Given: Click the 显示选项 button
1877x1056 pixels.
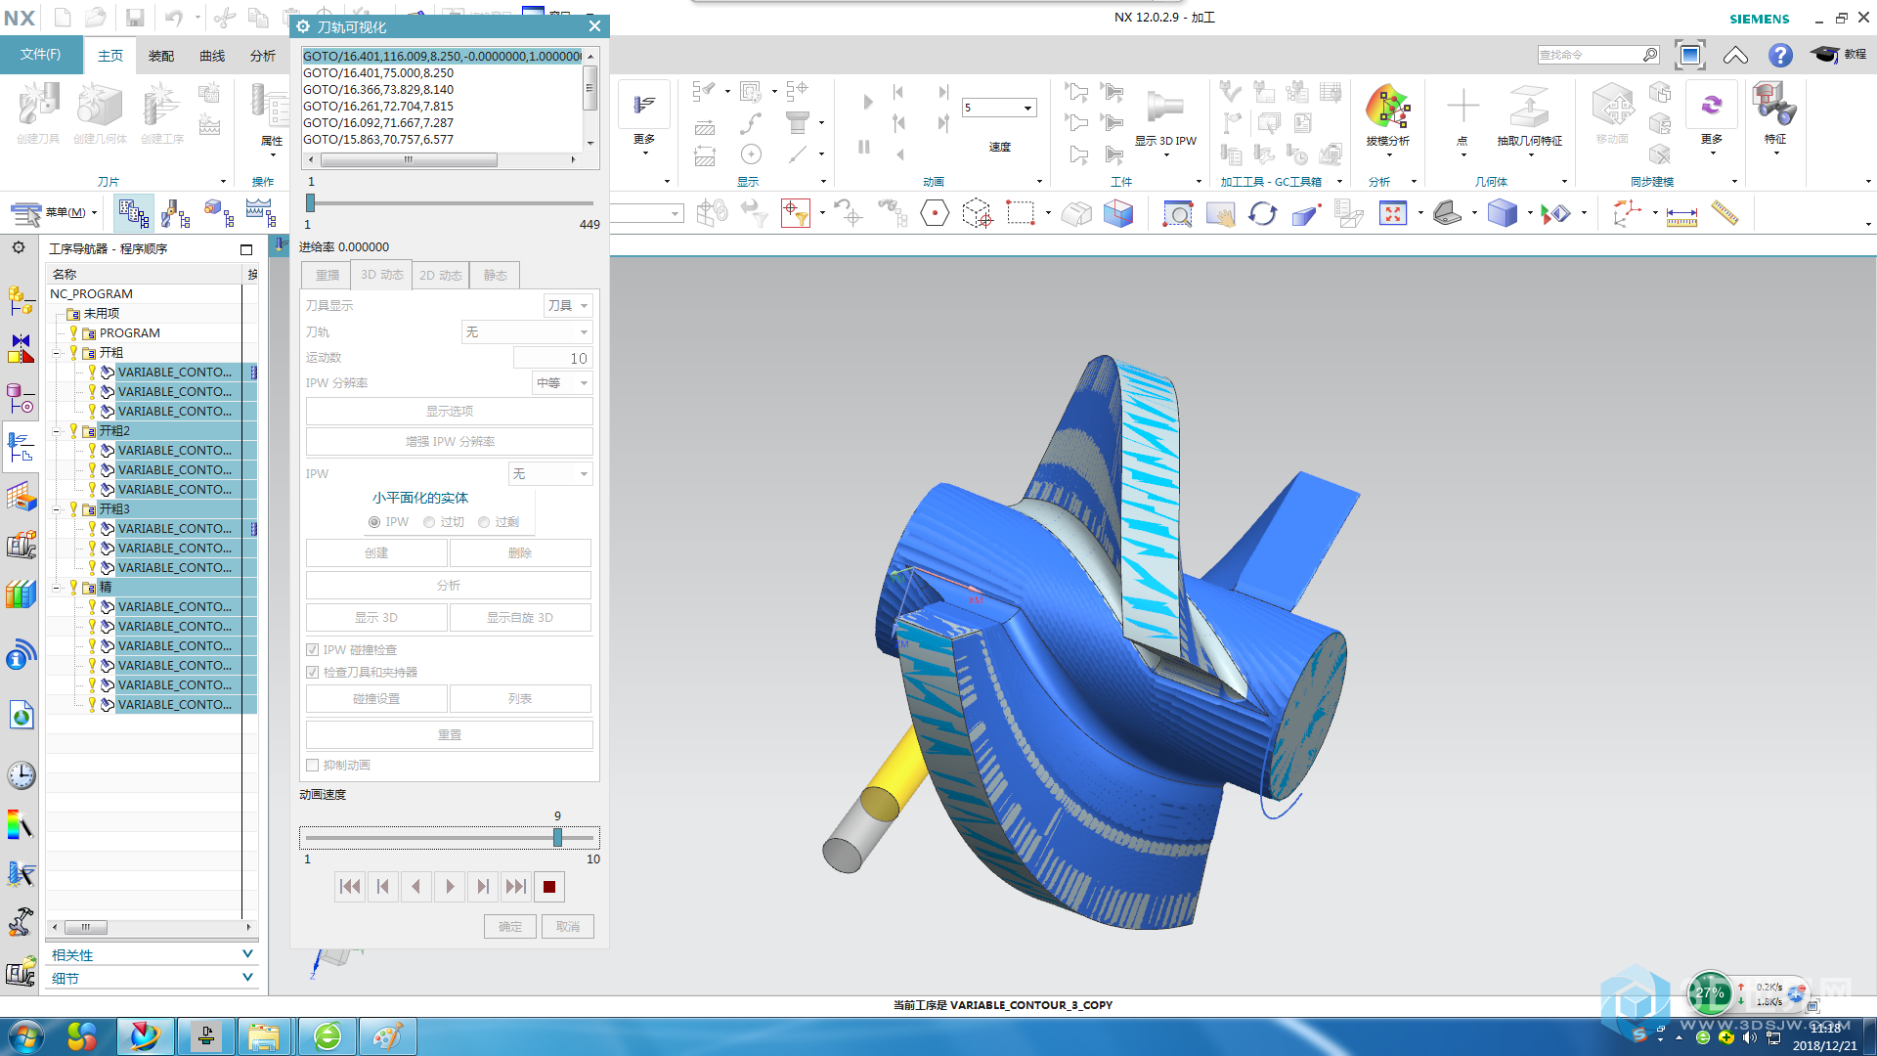Looking at the screenshot, I should point(449,412).
